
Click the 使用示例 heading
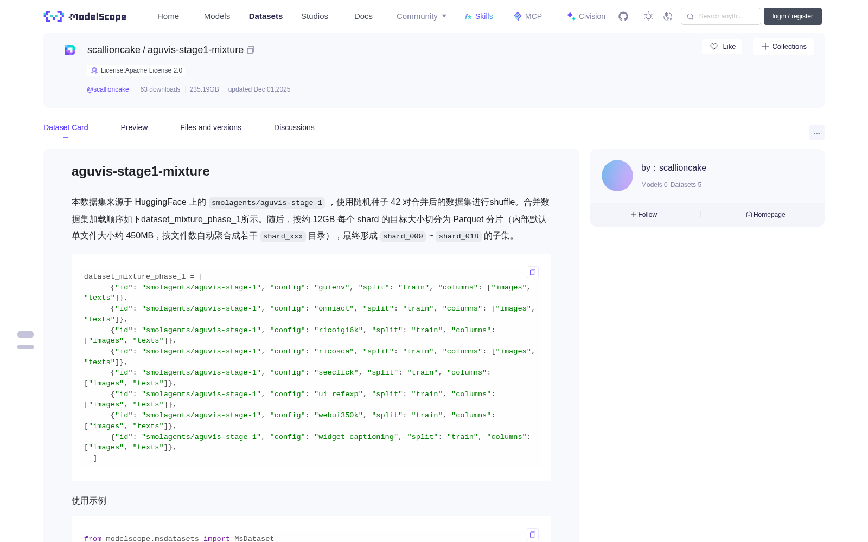click(89, 501)
